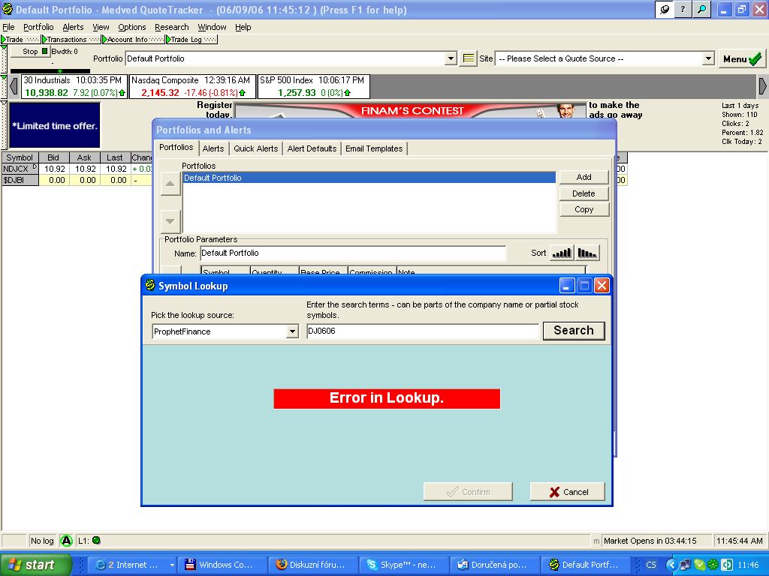Click the Cancel button in Symbol Lookup

pyautogui.click(x=568, y=492)
